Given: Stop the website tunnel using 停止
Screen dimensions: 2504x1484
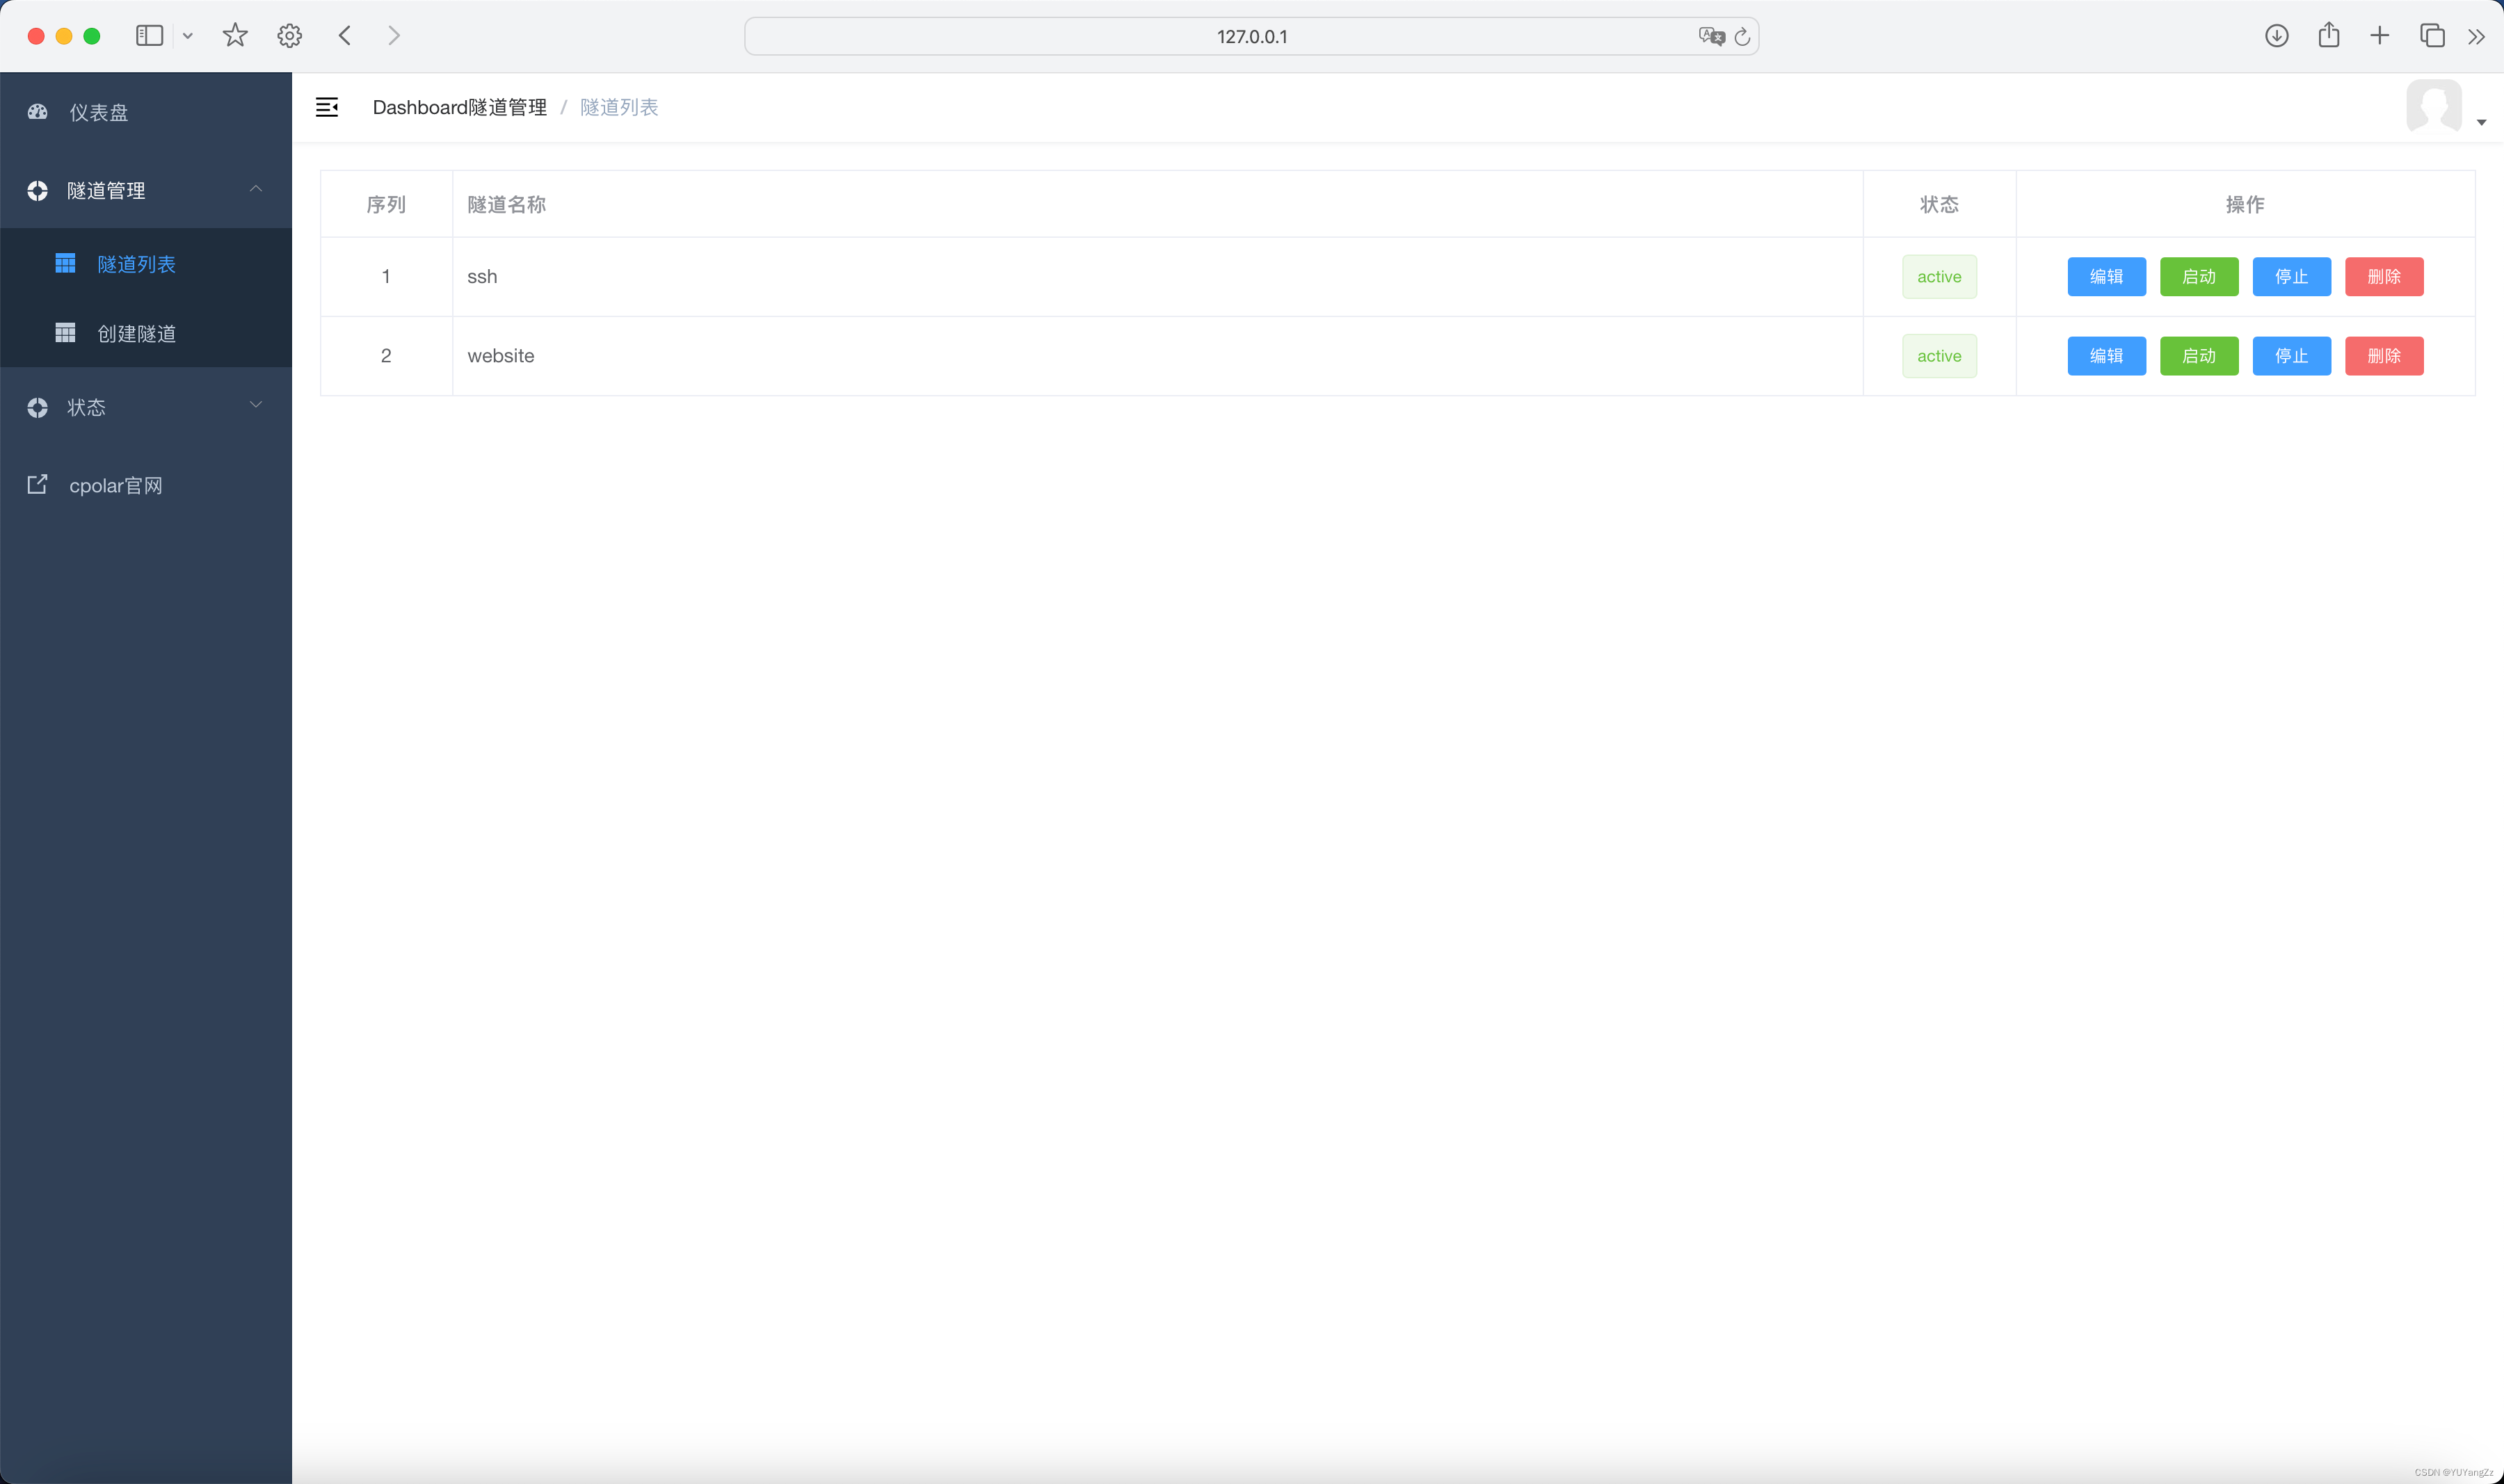Looking at the screenshot, I should (2291, 356).
